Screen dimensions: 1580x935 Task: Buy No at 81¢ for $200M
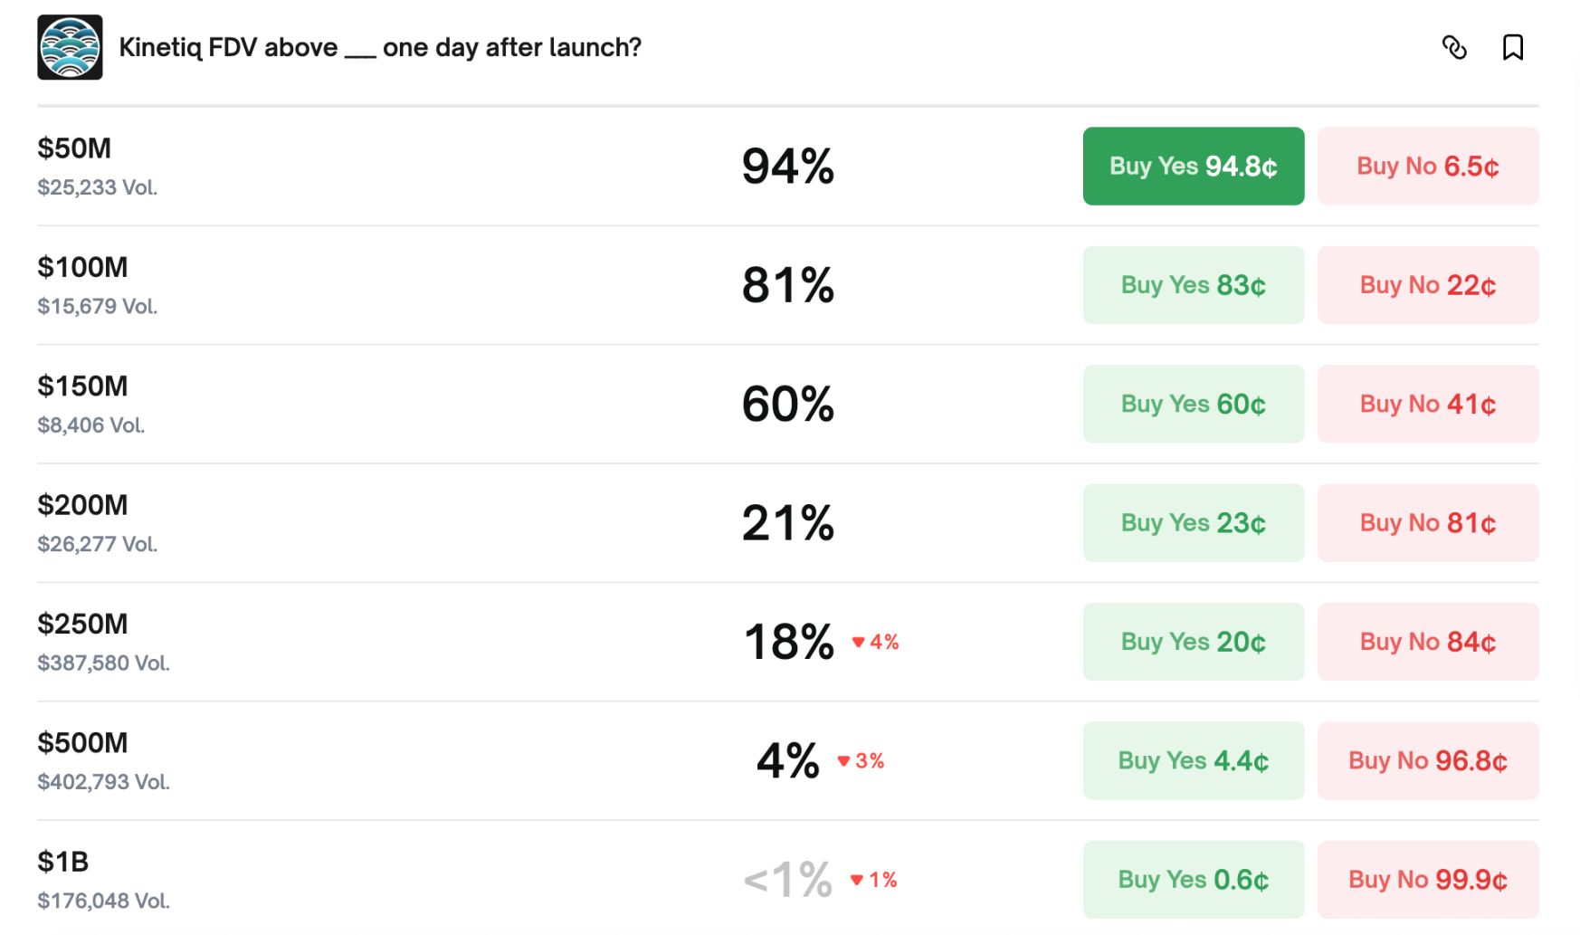[x=1427, y=523]
